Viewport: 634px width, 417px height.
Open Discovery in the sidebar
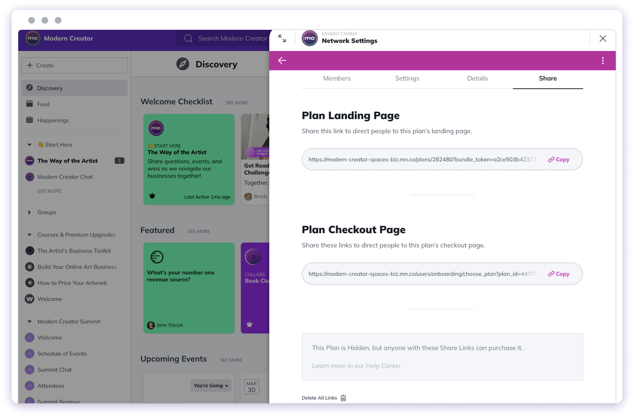(x=75, y=88)
